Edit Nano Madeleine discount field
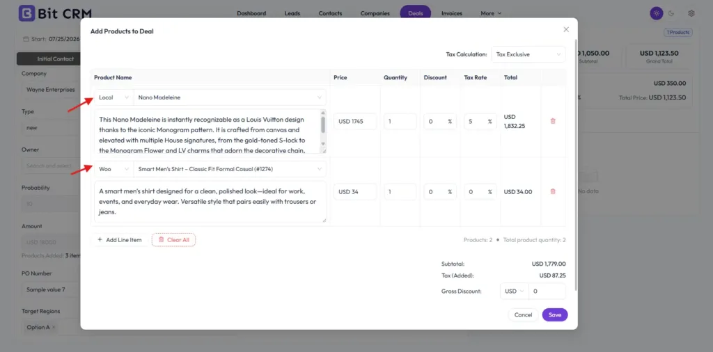 coord(440,121)
